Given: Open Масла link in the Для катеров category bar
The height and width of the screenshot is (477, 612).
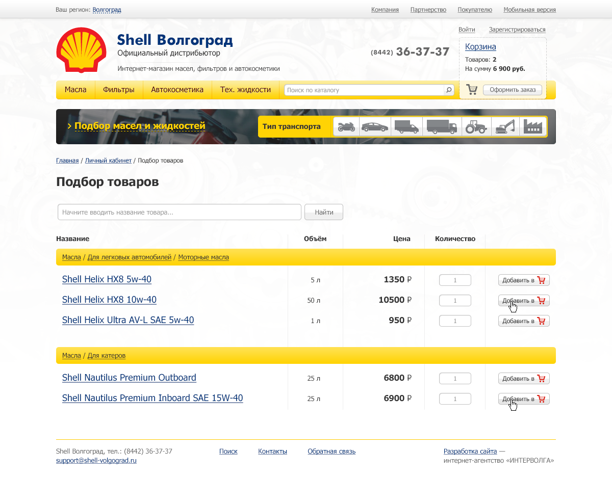Looking at the screenshot, I should pos(71,356).
